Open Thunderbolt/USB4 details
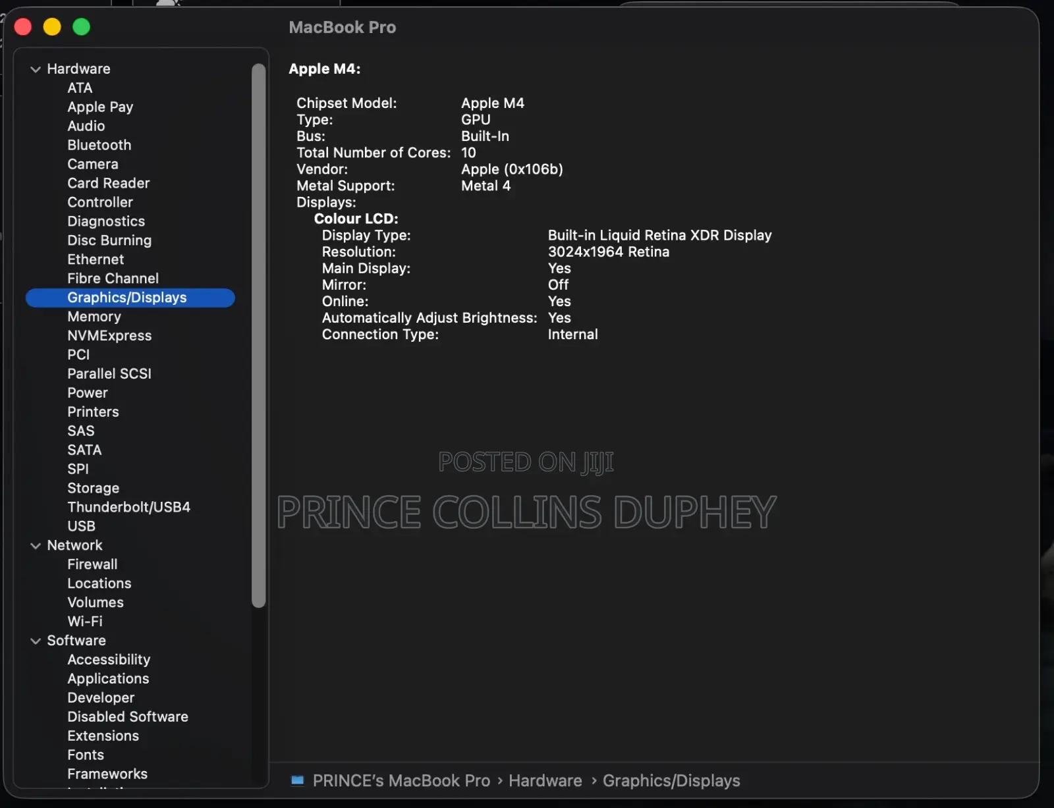 [x=129, y=508]
